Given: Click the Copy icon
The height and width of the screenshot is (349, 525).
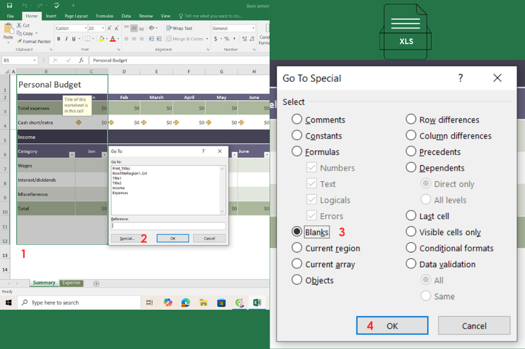Looking at the screenshot, I should (x=19, y=33).
